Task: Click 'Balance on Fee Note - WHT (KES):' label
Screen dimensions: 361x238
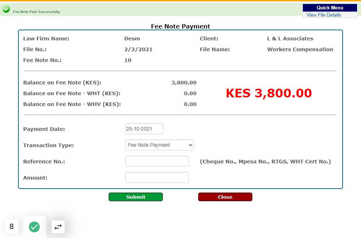Action: 72,94
